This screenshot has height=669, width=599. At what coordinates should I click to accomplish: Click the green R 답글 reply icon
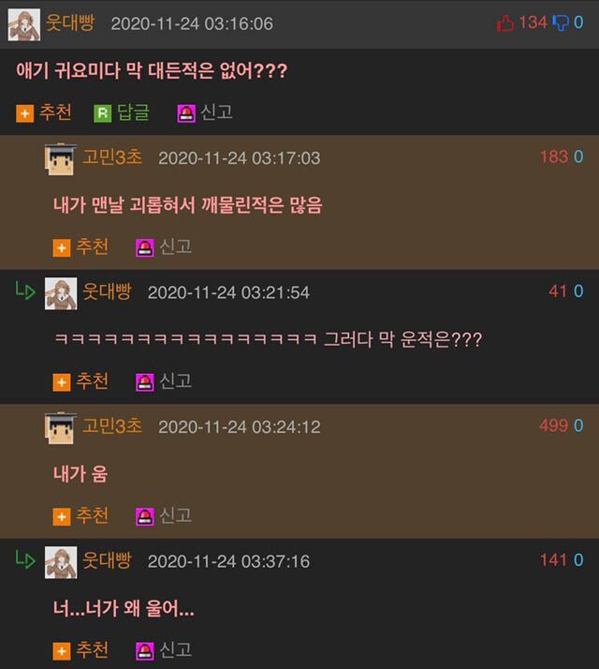pyautogui.click(x=102, y=113)
